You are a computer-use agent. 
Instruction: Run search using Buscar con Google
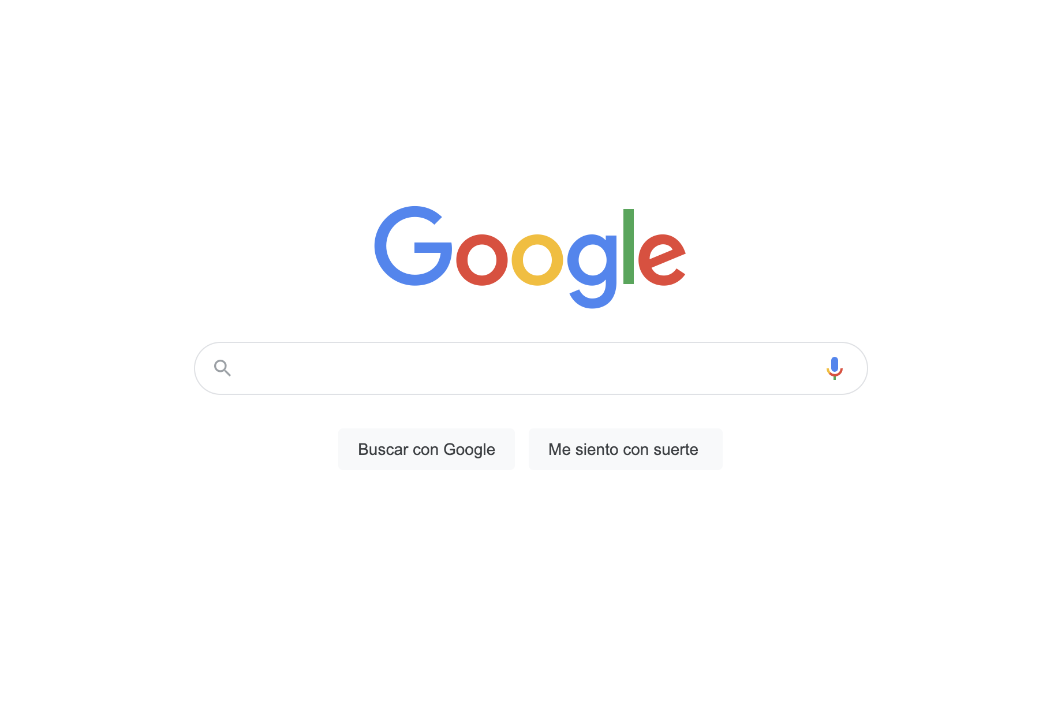(x=427, y=449)
